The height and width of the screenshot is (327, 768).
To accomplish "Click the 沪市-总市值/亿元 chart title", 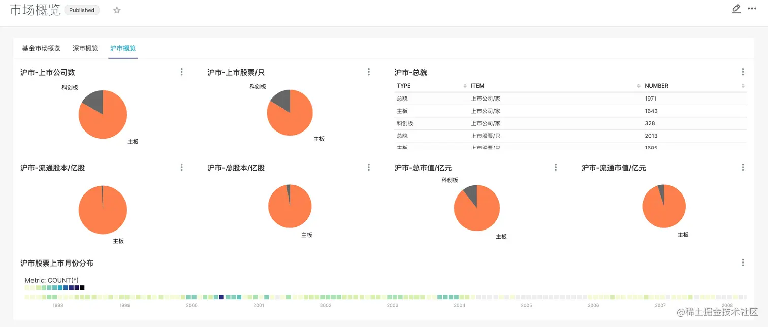I will point(423,168).
